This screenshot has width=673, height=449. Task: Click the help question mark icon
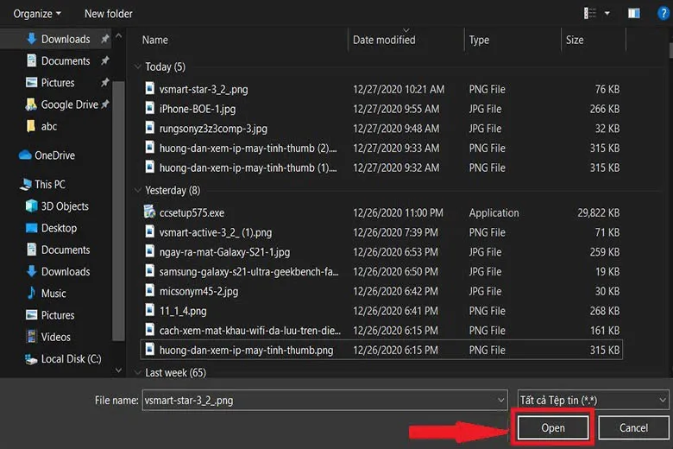click(x=663, y=14)
